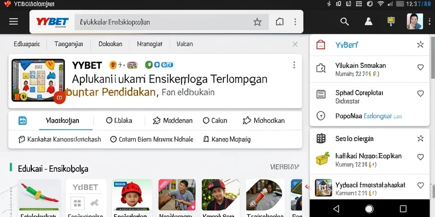Tap the Android home button

pos(369,209)
